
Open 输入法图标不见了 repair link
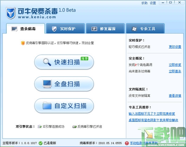pyautogui.click(x=152, y=114)
